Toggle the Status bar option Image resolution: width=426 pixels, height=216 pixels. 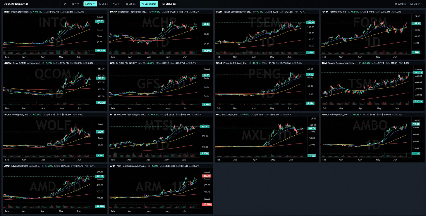[169, 4]
